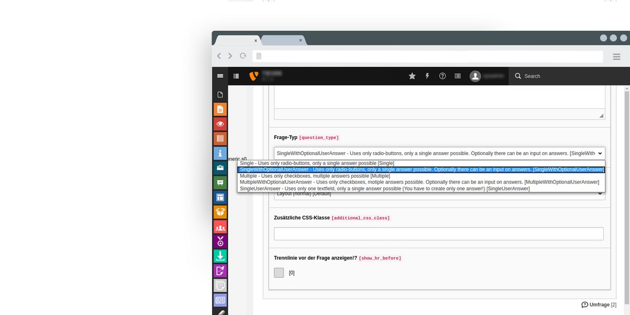
Task: Open the light blue image module
Action: (220, 300)
